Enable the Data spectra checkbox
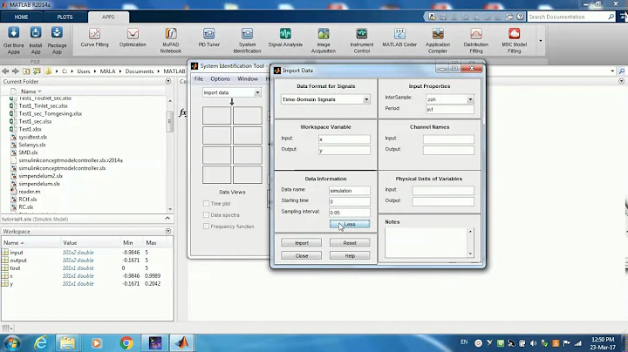628x352 pixels. (x=206, y=215)
